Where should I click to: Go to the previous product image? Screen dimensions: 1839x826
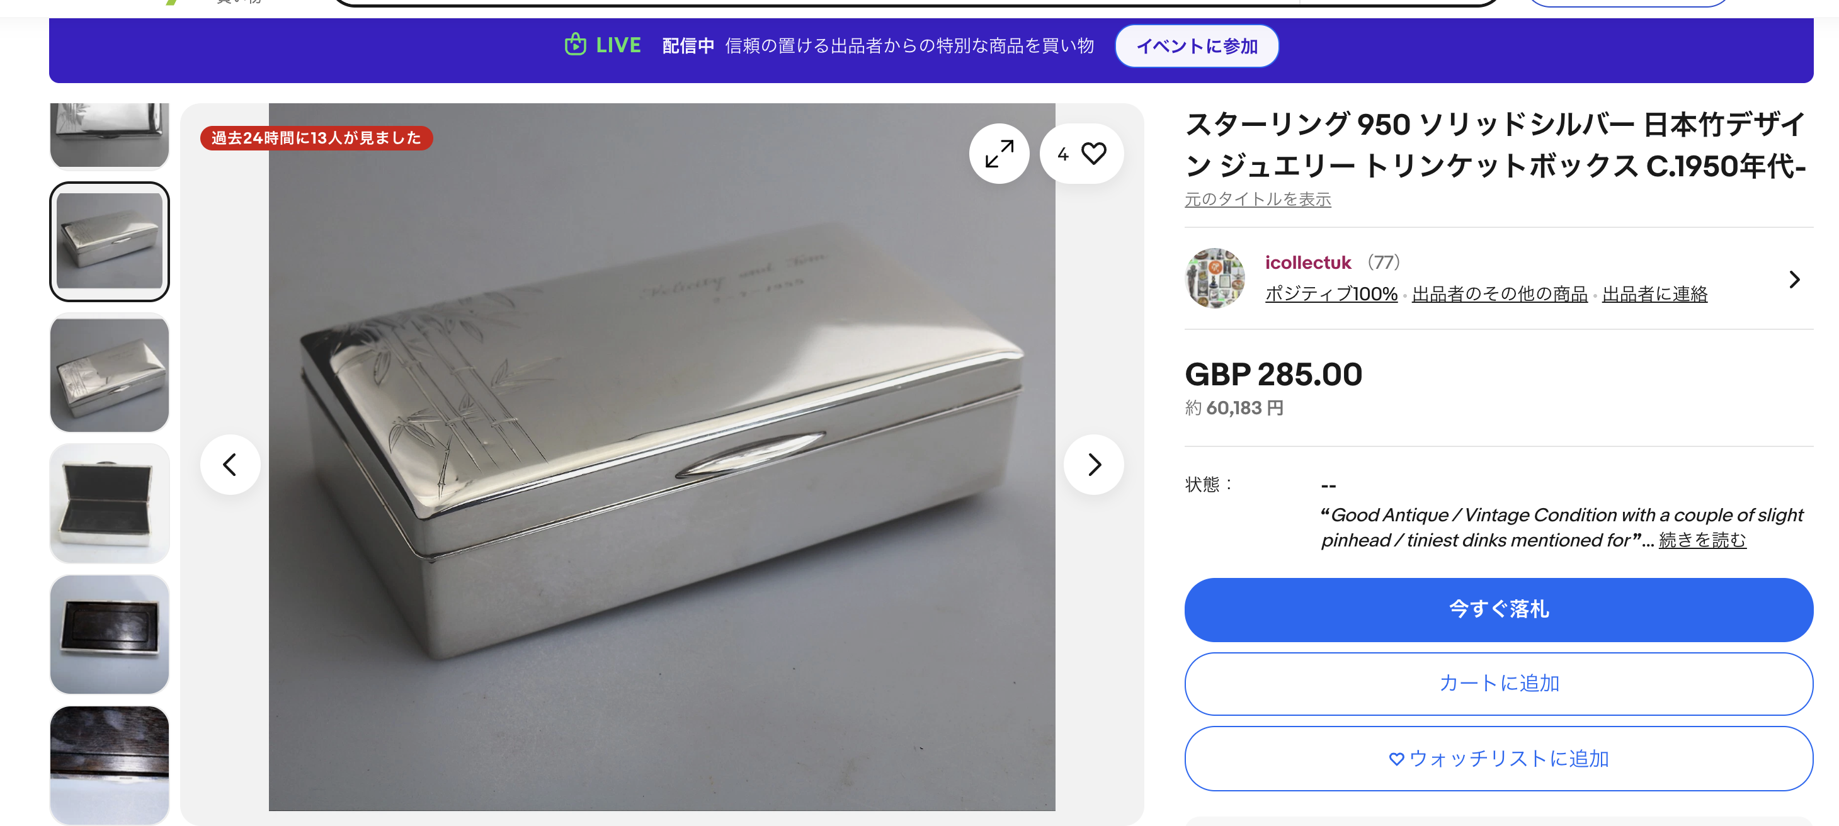(x=230, y=465)
